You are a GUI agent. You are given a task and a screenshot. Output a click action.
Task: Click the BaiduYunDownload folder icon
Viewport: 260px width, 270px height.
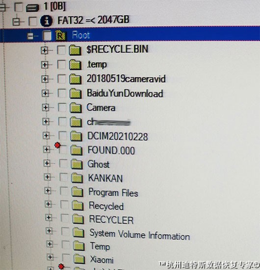click(x=76, y=93)
